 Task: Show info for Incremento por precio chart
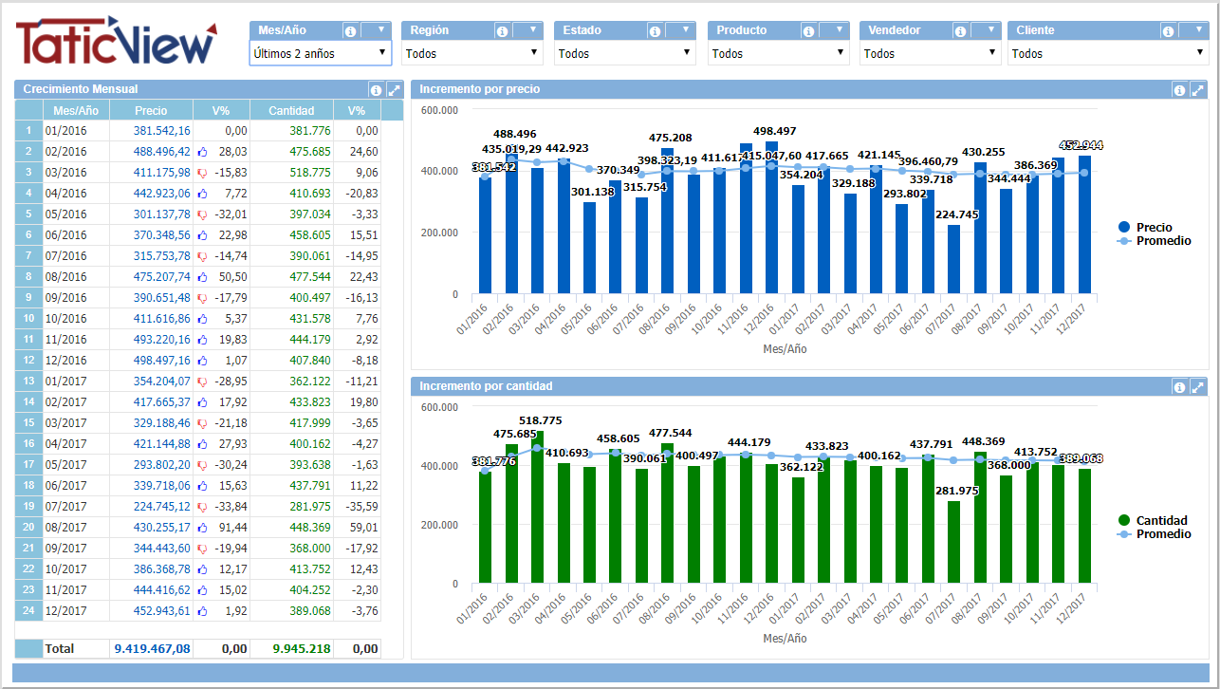(1179, 90)
